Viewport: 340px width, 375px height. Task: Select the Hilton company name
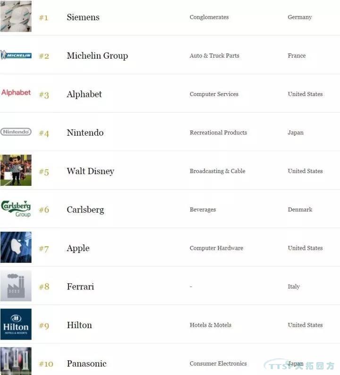tap(79, 325)
